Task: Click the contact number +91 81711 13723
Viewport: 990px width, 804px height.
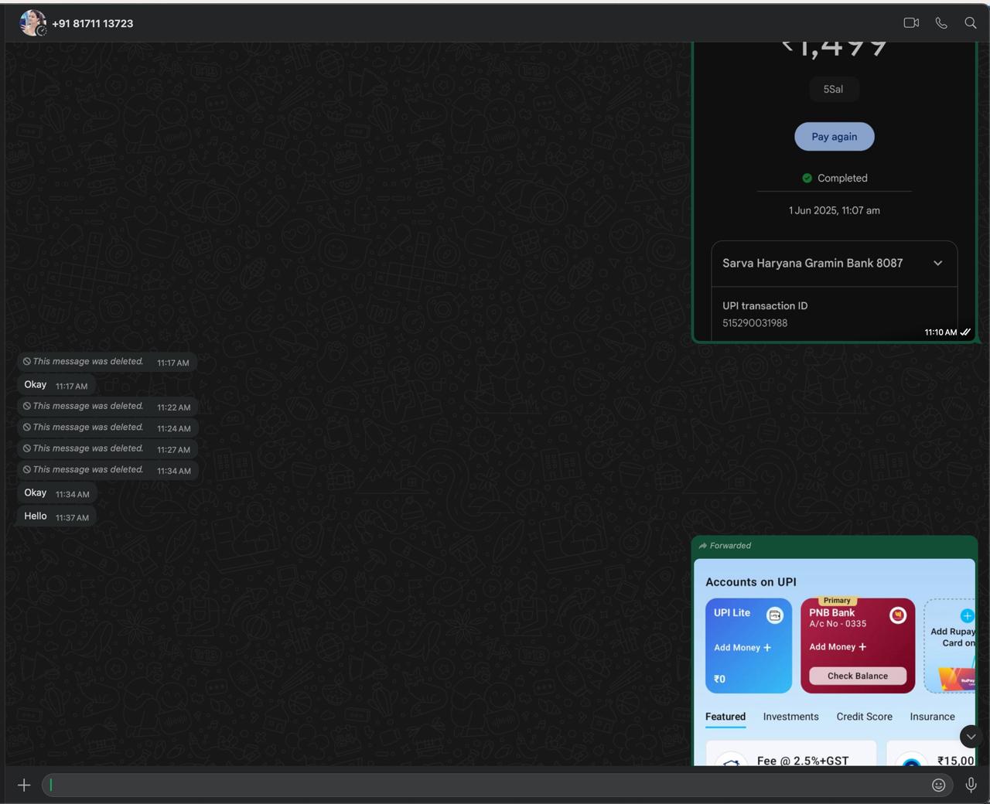Action: tap(93, 24)
